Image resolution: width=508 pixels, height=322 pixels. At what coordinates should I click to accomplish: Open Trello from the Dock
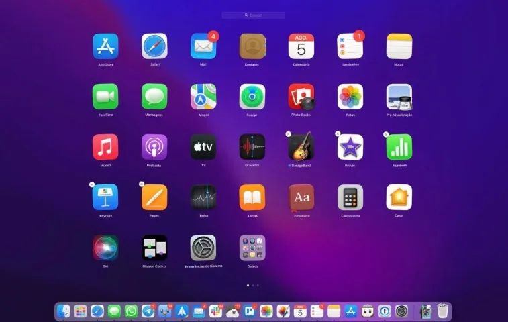pyautogui.click(x=250, y=311)
